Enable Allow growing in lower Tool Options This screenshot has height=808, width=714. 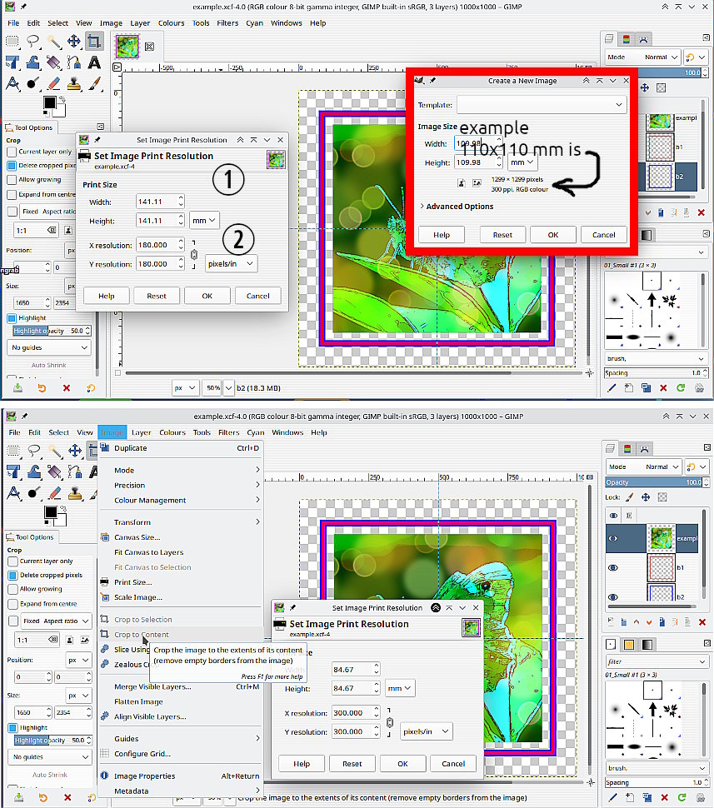12,589
